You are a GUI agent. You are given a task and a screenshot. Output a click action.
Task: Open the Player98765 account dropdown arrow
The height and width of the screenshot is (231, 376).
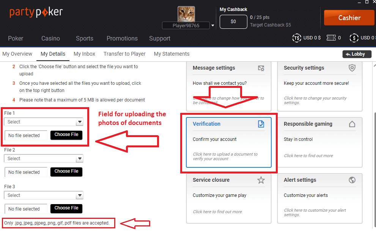point(213,25)
